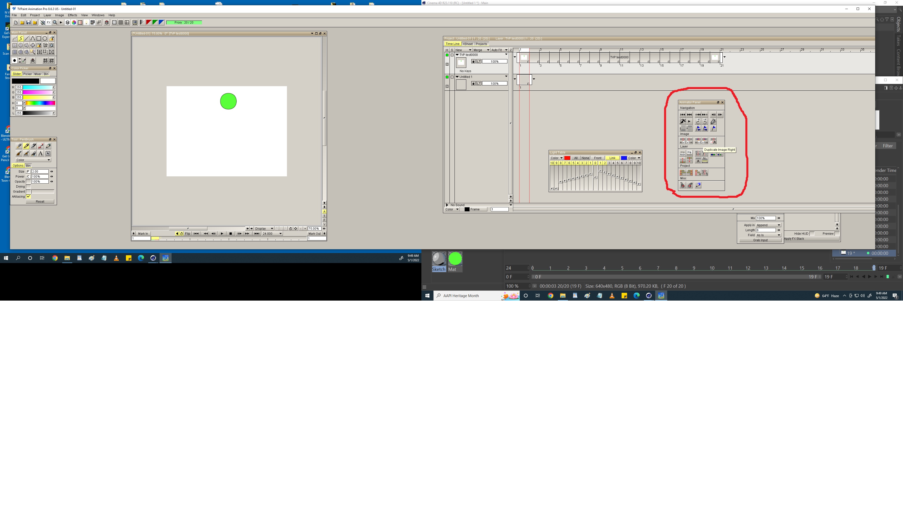
Task: Select the airbrush tool in Tool panel
Action: (19, 146)
